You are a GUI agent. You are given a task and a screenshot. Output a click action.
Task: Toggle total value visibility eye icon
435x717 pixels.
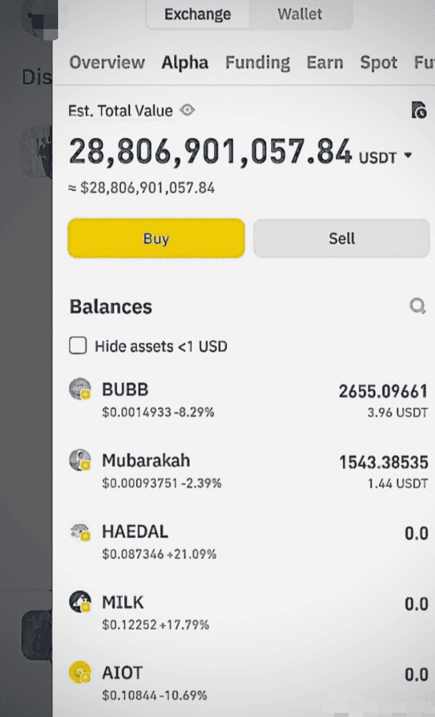(x=188, y=111)
